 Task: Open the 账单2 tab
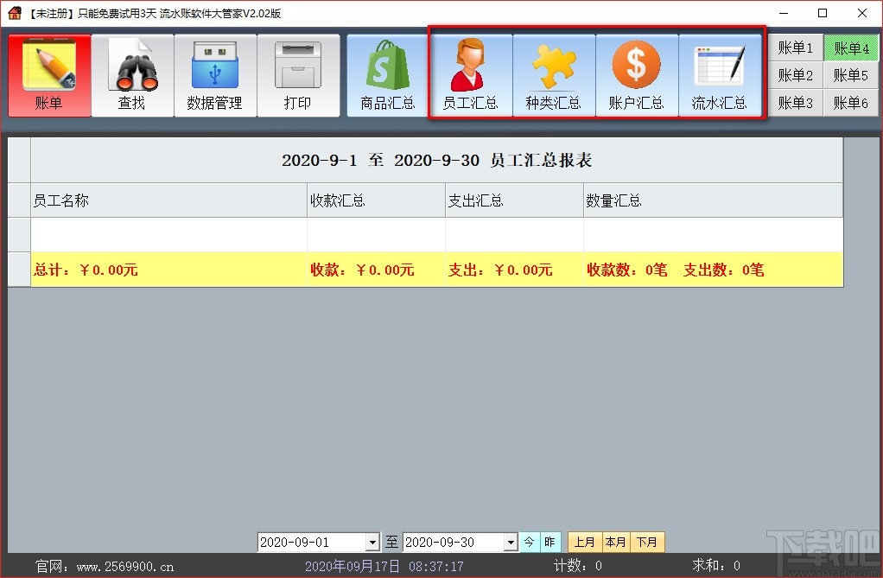click(x=794, y=75)
